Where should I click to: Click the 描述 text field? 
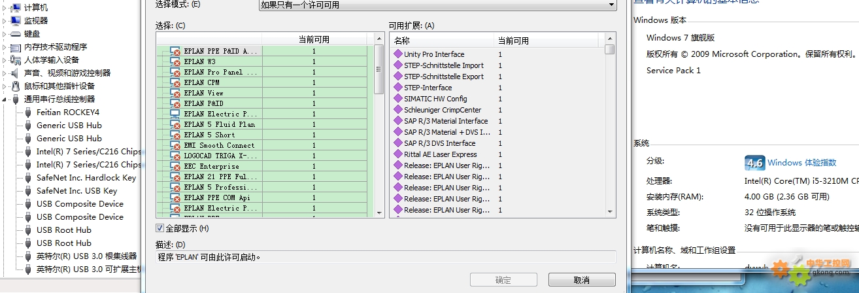coord(386,257)
